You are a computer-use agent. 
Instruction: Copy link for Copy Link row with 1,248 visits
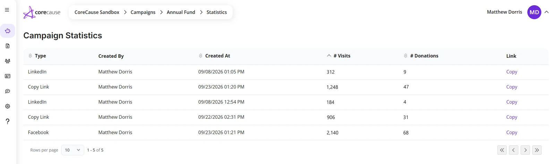click(512, 87)
